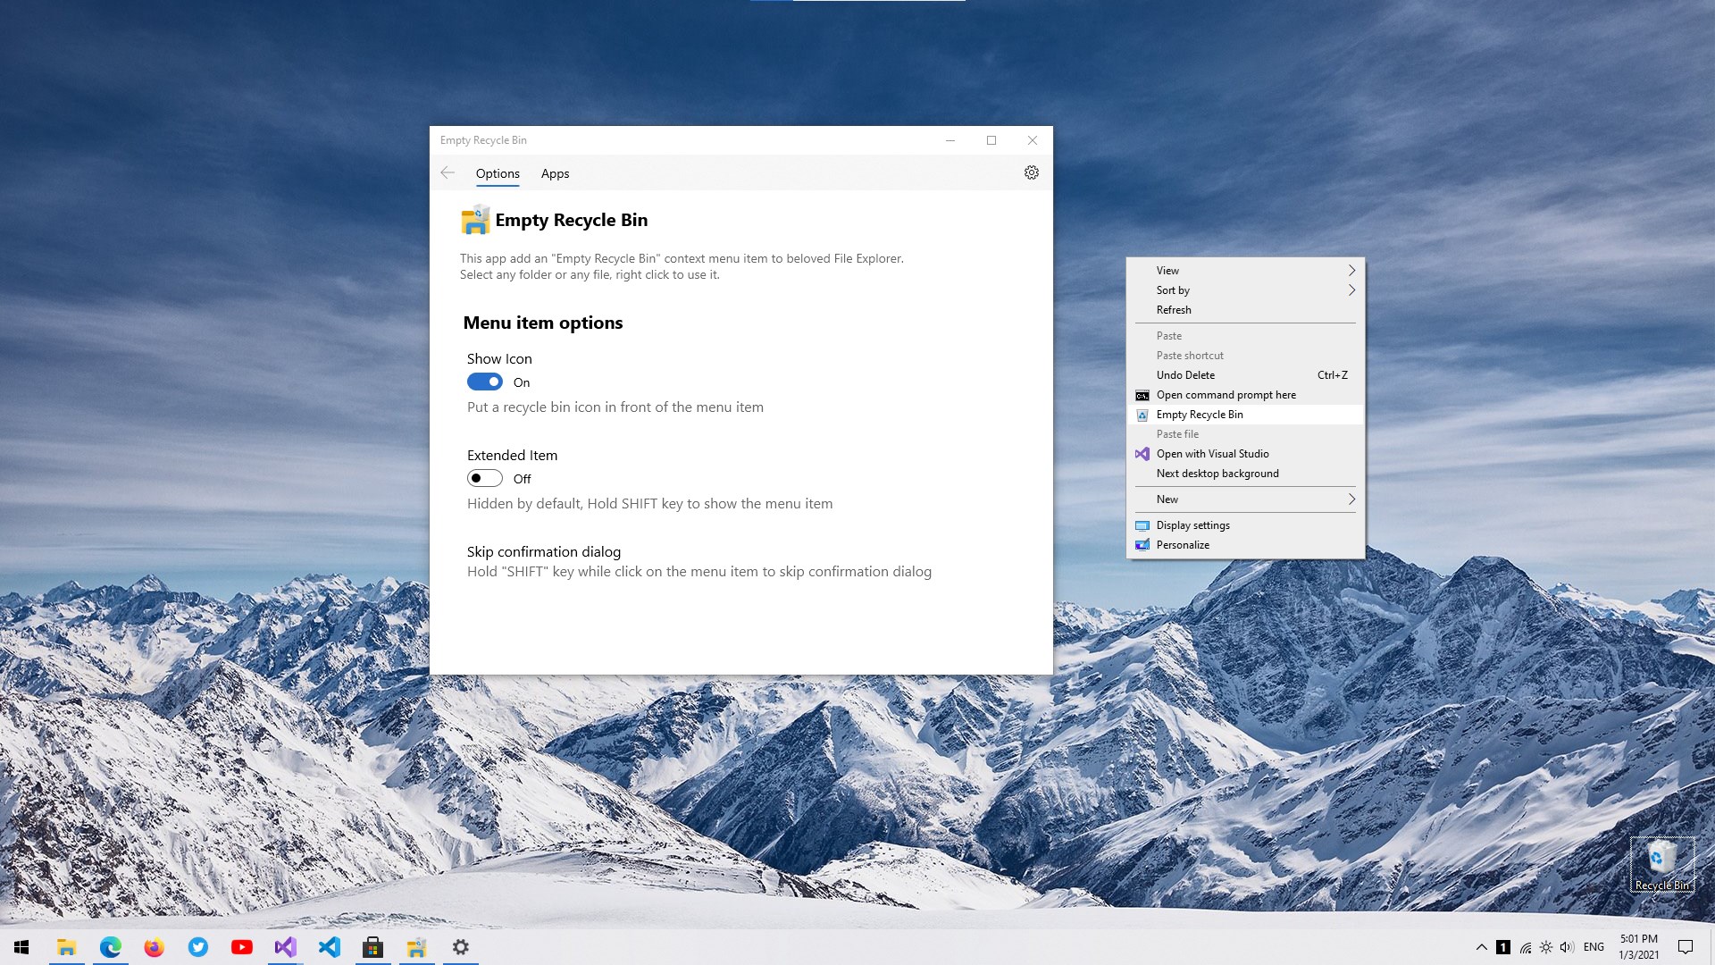Screen dimensions: 1715x965
Task: Select Empty Recycle Bin menu entry
Action: (x=1200, y=415)
